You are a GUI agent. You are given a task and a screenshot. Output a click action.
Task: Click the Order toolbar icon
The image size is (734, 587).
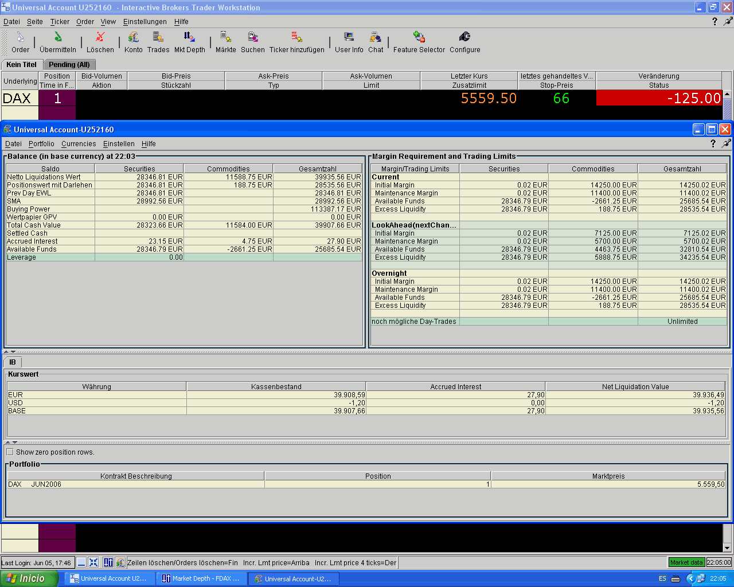[x=20, y=42]
